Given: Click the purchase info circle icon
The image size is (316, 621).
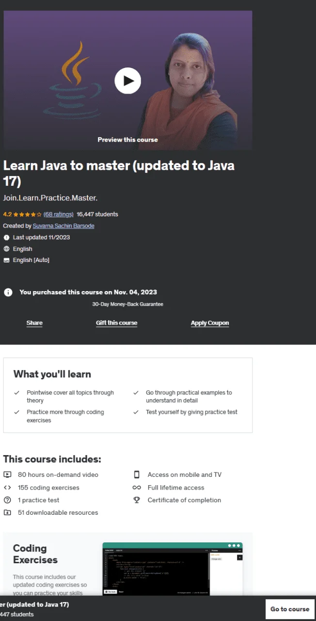Looking at the screenshot, I should 8,292.
